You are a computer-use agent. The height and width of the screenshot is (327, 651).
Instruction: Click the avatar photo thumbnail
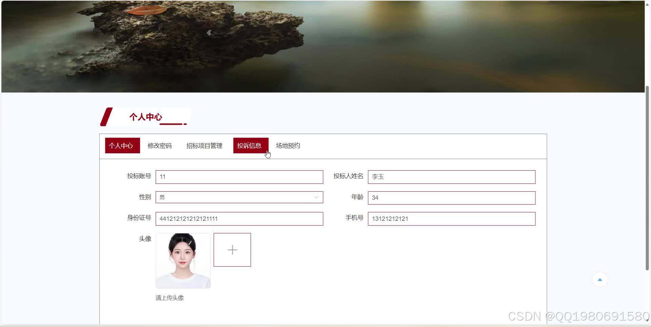(183, 260)
